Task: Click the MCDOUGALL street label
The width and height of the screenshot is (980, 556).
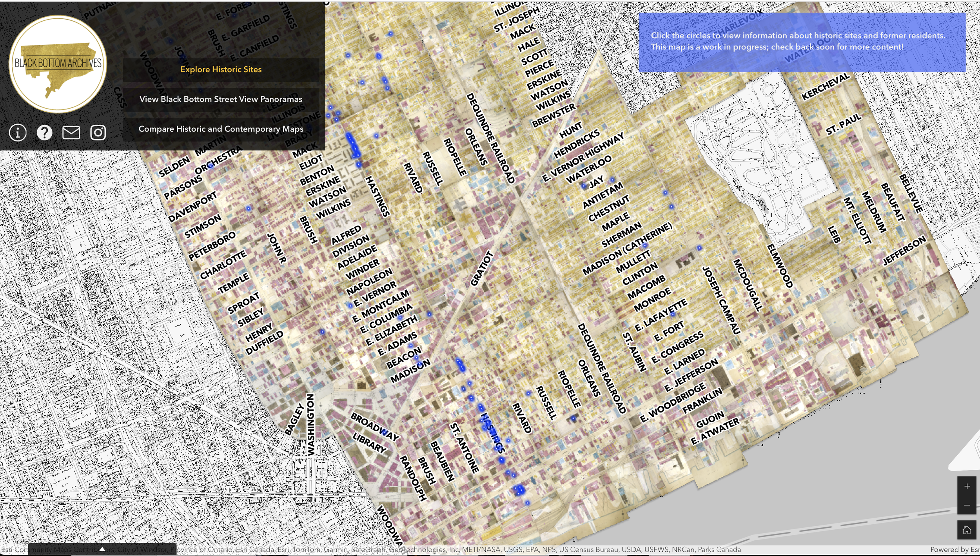Action: click(748, 285)
